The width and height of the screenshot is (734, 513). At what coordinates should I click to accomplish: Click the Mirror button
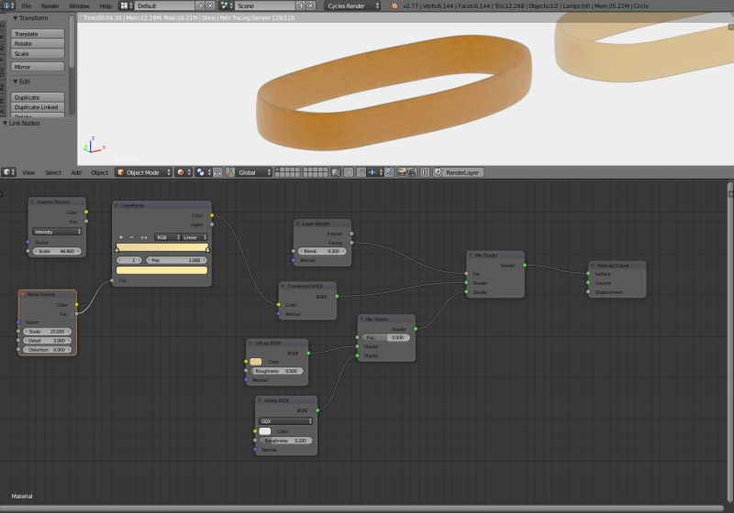tap(38, 67)
